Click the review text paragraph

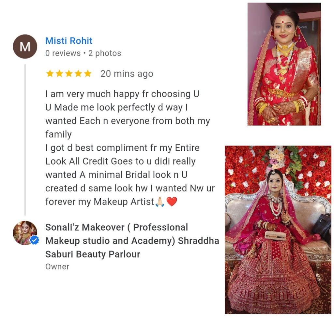pyautogui.click(x=130, y=148)
